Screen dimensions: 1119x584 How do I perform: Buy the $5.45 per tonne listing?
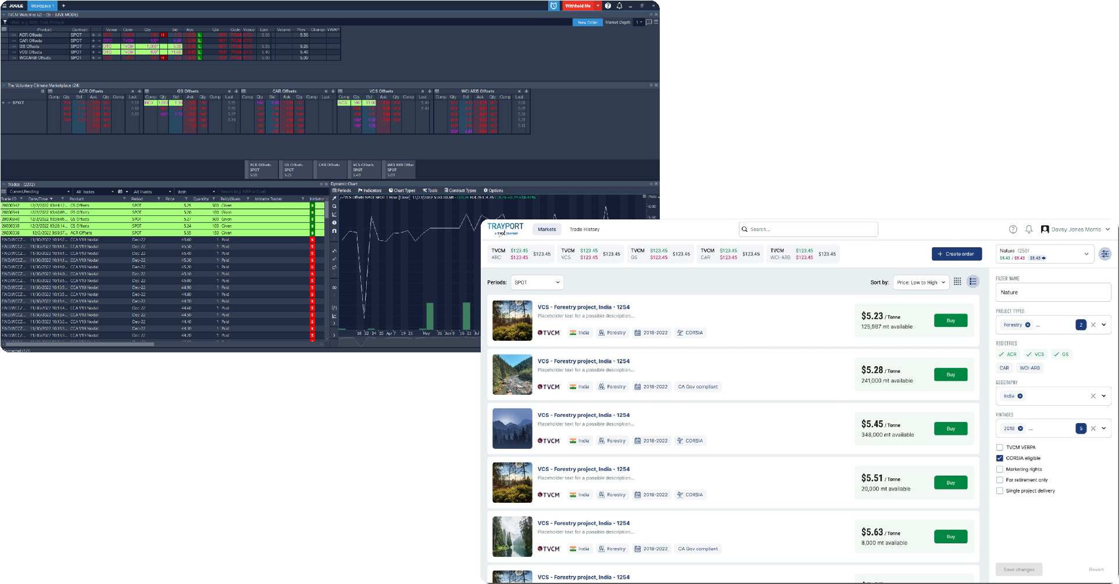point(951,428)
